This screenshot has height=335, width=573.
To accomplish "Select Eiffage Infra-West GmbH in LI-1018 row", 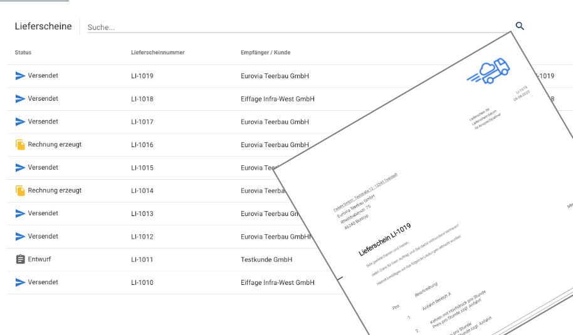I will point(277,99).
